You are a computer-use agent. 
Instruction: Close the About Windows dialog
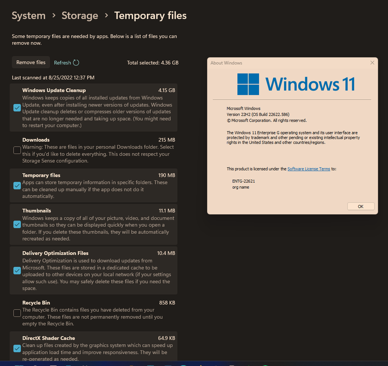372,63
